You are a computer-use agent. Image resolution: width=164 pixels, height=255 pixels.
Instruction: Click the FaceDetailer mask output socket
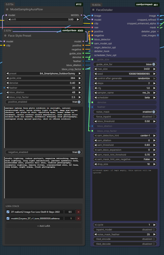pyautogui.click(x=158, y=27)
